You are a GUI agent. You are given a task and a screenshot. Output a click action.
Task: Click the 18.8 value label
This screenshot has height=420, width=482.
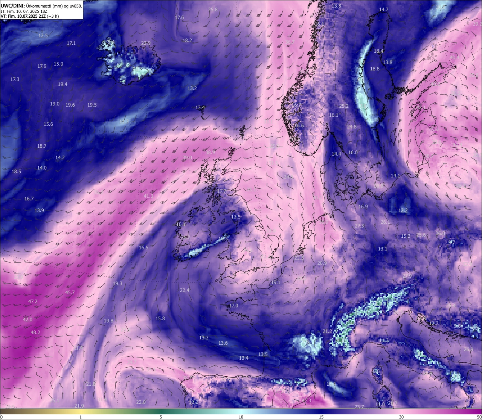tap(375, 69)
